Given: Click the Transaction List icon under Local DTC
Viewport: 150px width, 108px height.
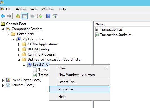Looking at the screenshot, I should [x=35, y=70].
